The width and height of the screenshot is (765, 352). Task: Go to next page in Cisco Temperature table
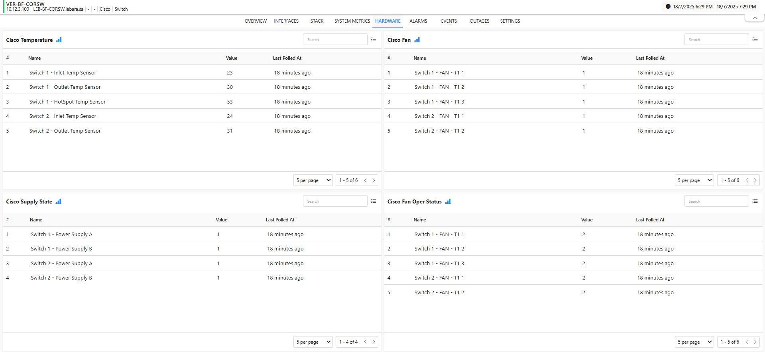coord(374,180)
